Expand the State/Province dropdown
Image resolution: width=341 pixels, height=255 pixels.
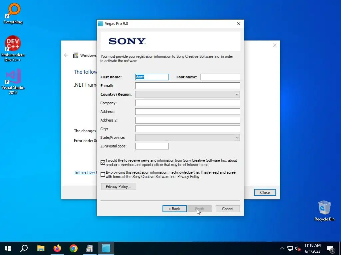pos(187,137)
